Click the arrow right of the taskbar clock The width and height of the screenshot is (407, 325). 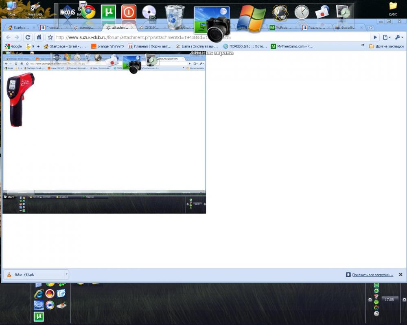coord(405,299)
